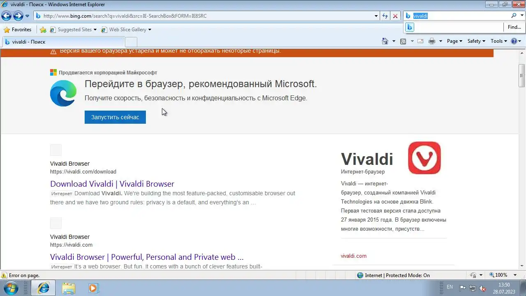This screenshot has width=526, height=296.
Task: Click the 'Error on page.' status warning
Action: (x=21, y=275)
